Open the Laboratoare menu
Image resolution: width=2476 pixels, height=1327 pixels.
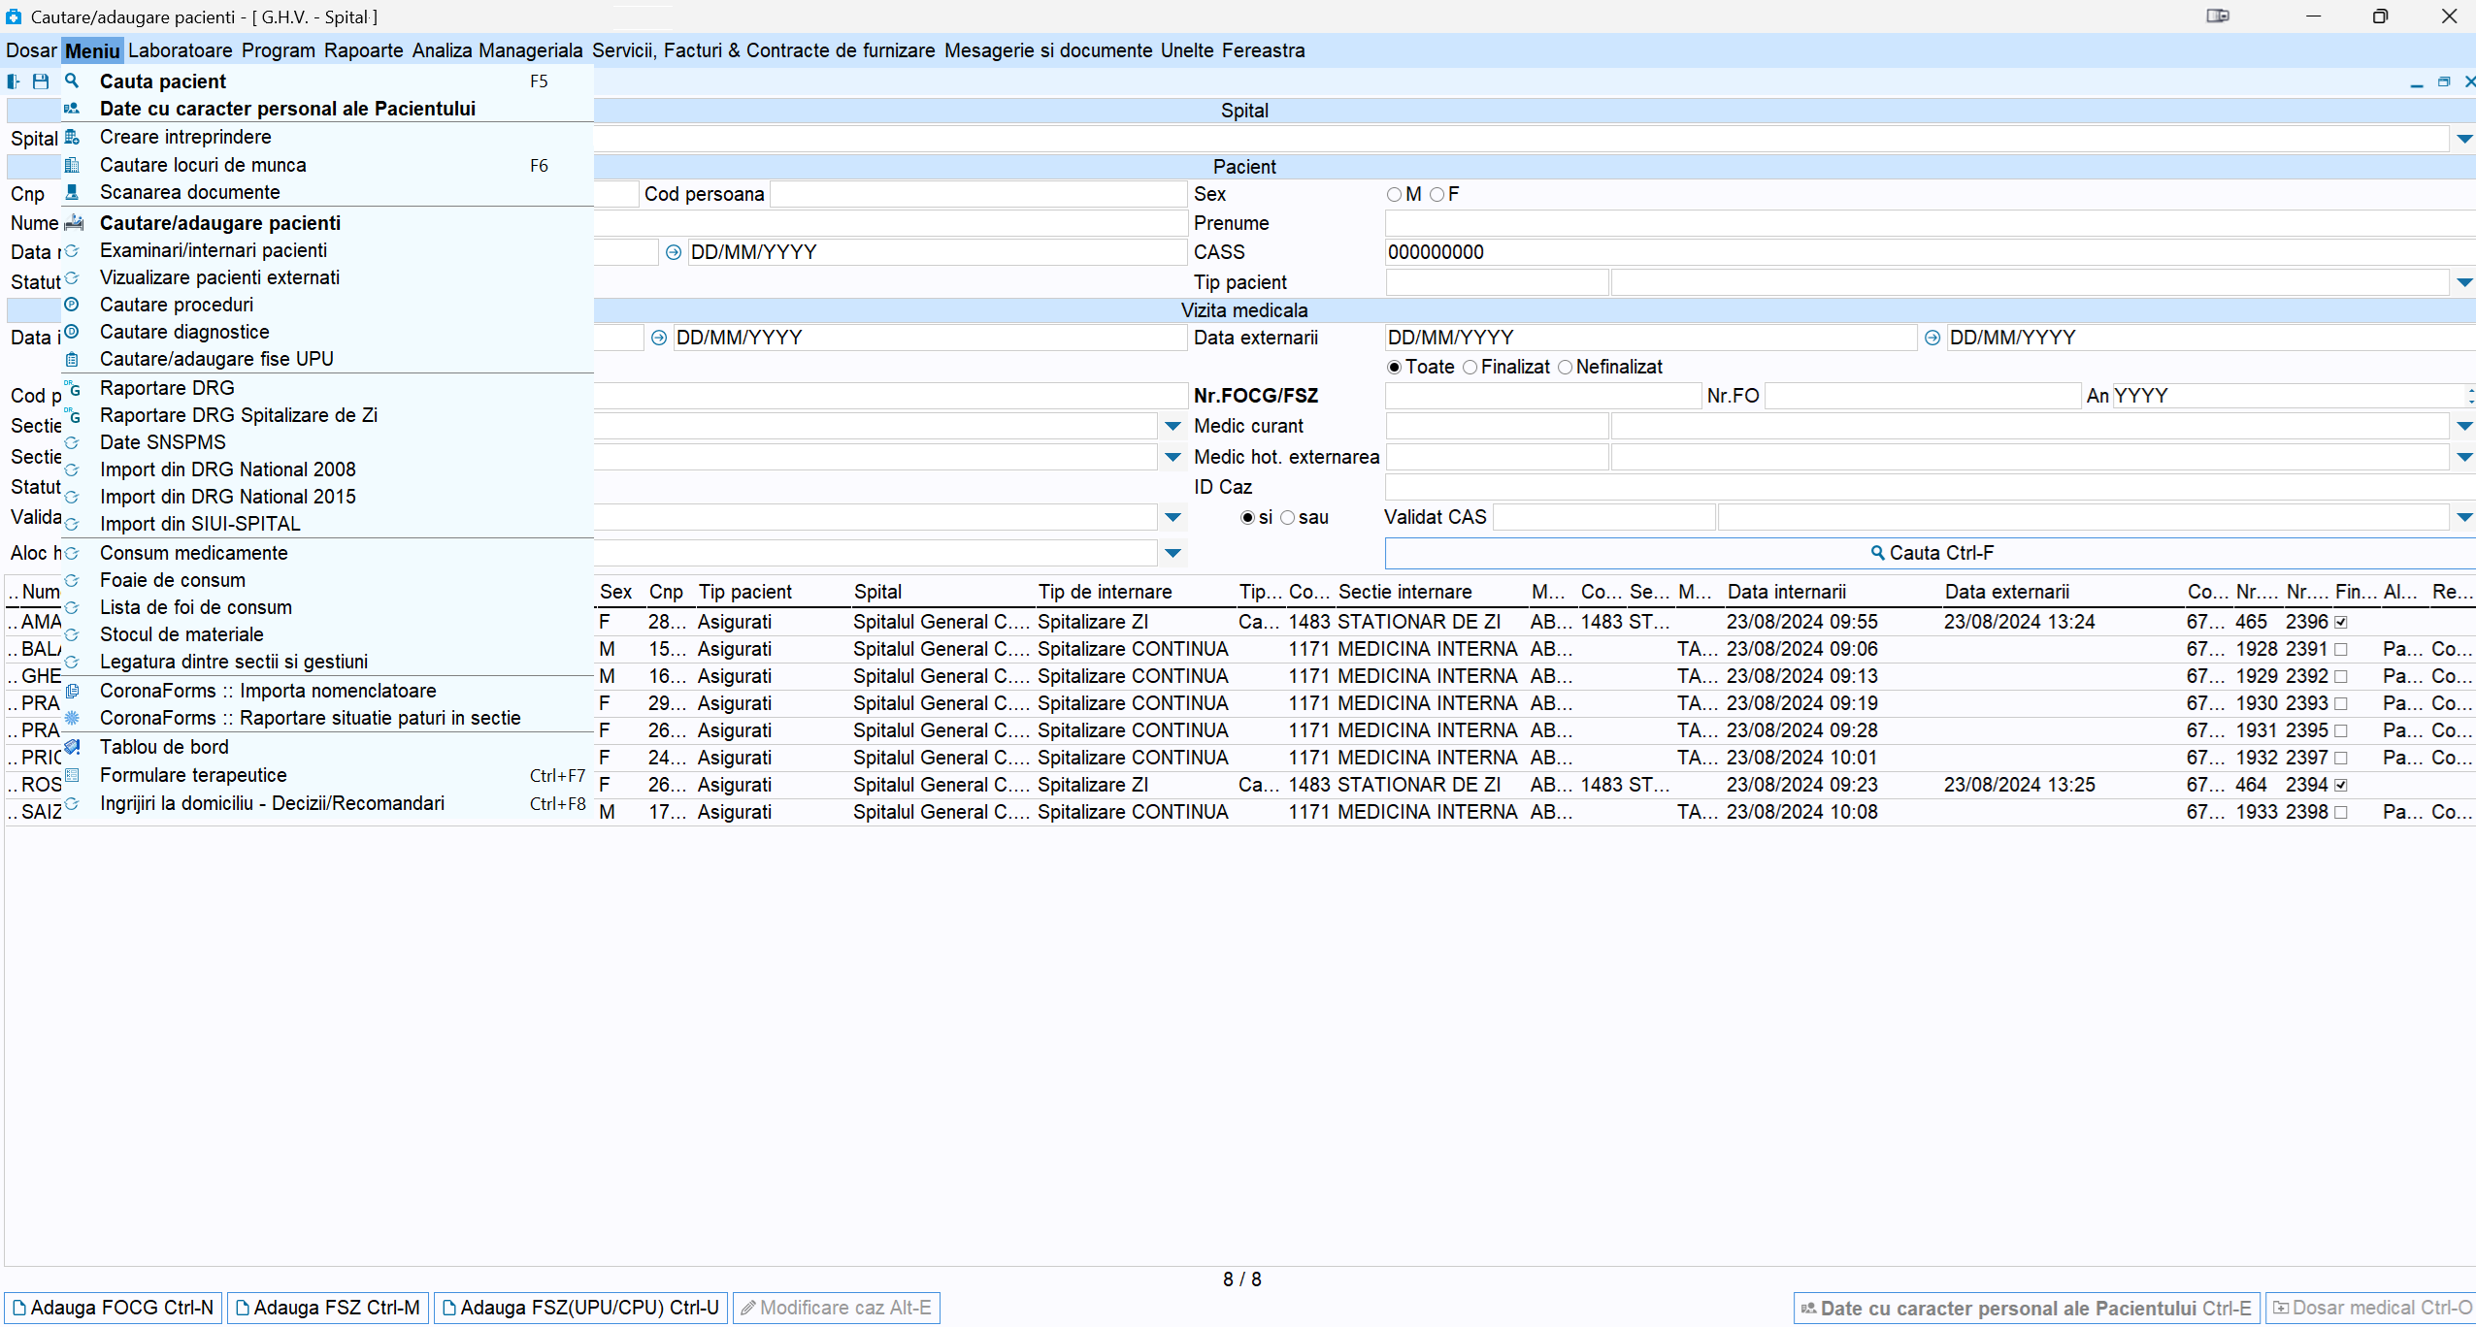(x=181, y=50)
